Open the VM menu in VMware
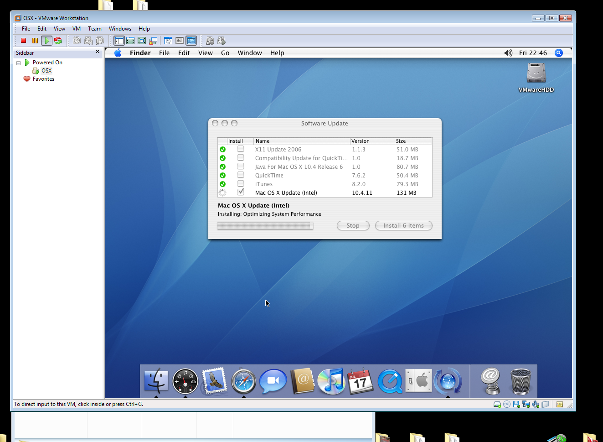The image size is (603, 442). tap(77, 29)
